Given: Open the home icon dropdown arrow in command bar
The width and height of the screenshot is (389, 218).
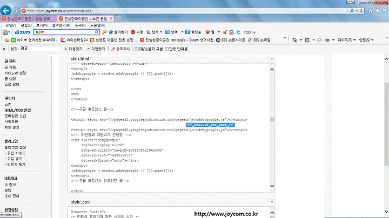Looking at the screenshot, I should [x=301, y=40].
